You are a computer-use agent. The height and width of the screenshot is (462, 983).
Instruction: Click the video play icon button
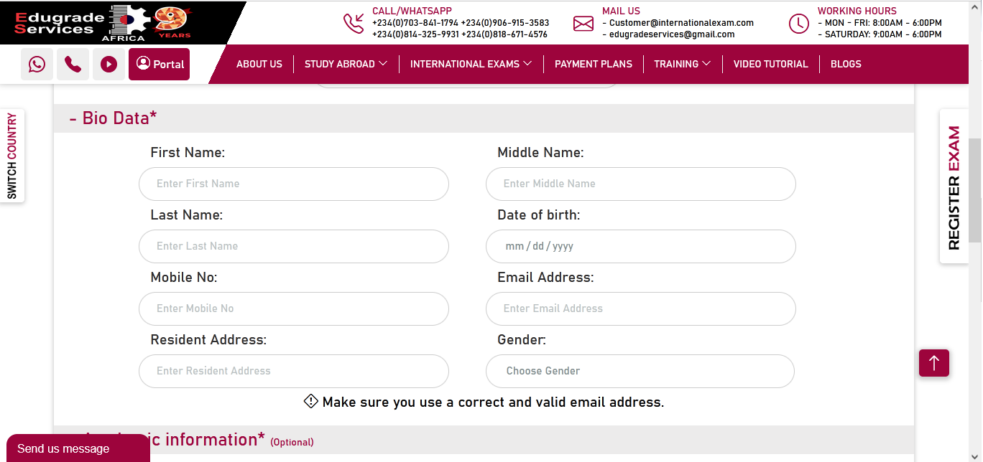tap(109, 65)
